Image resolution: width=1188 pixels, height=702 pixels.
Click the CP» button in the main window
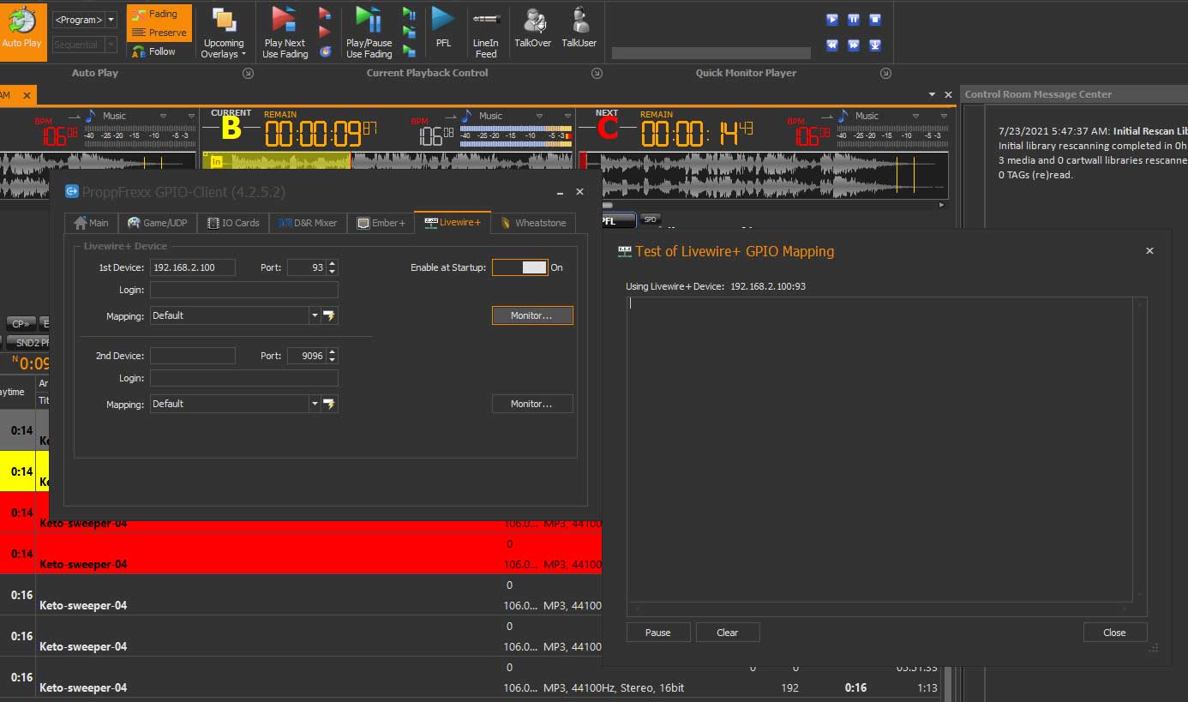coord(20,324)
